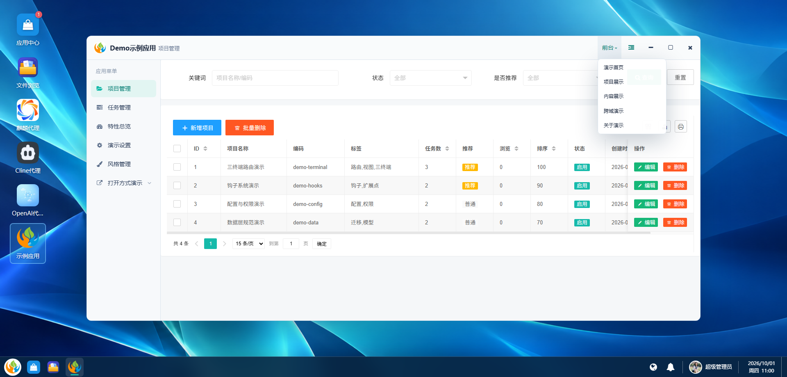
Task: Click the taskbar start menu logo
Action: click(x=13, y=367)
